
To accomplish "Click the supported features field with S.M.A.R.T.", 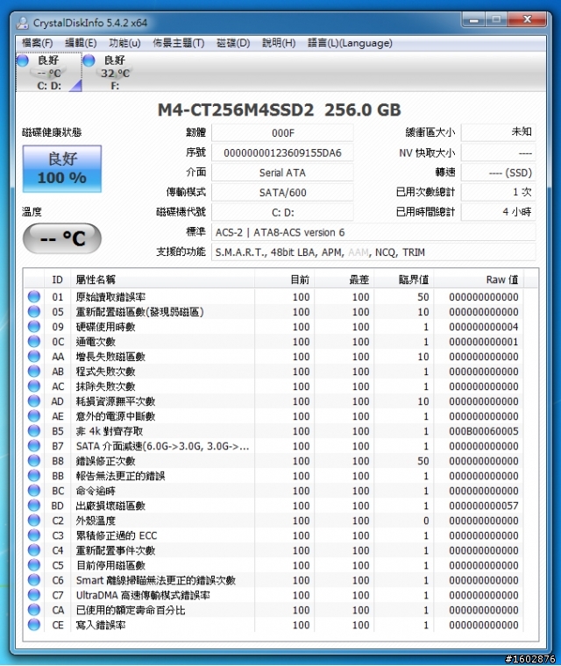I will point(373,252).
